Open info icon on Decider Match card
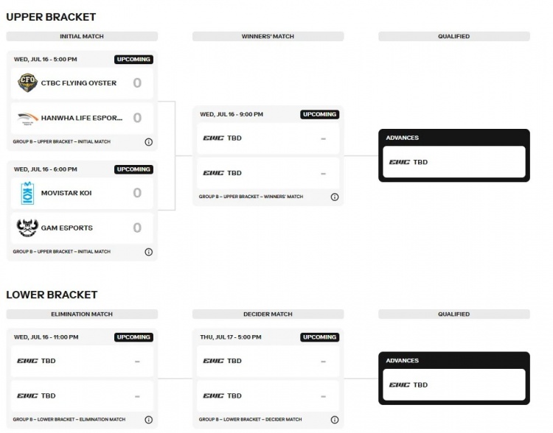 coord(335,420)
